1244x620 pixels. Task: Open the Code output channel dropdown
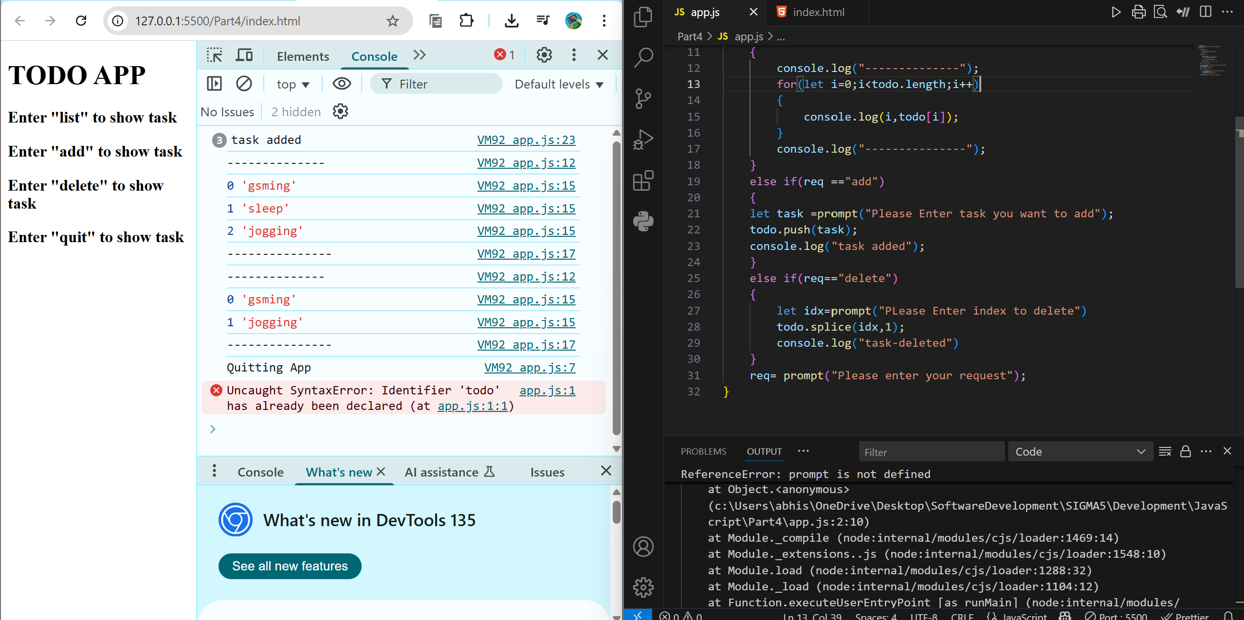click(x=1080, y=452)
